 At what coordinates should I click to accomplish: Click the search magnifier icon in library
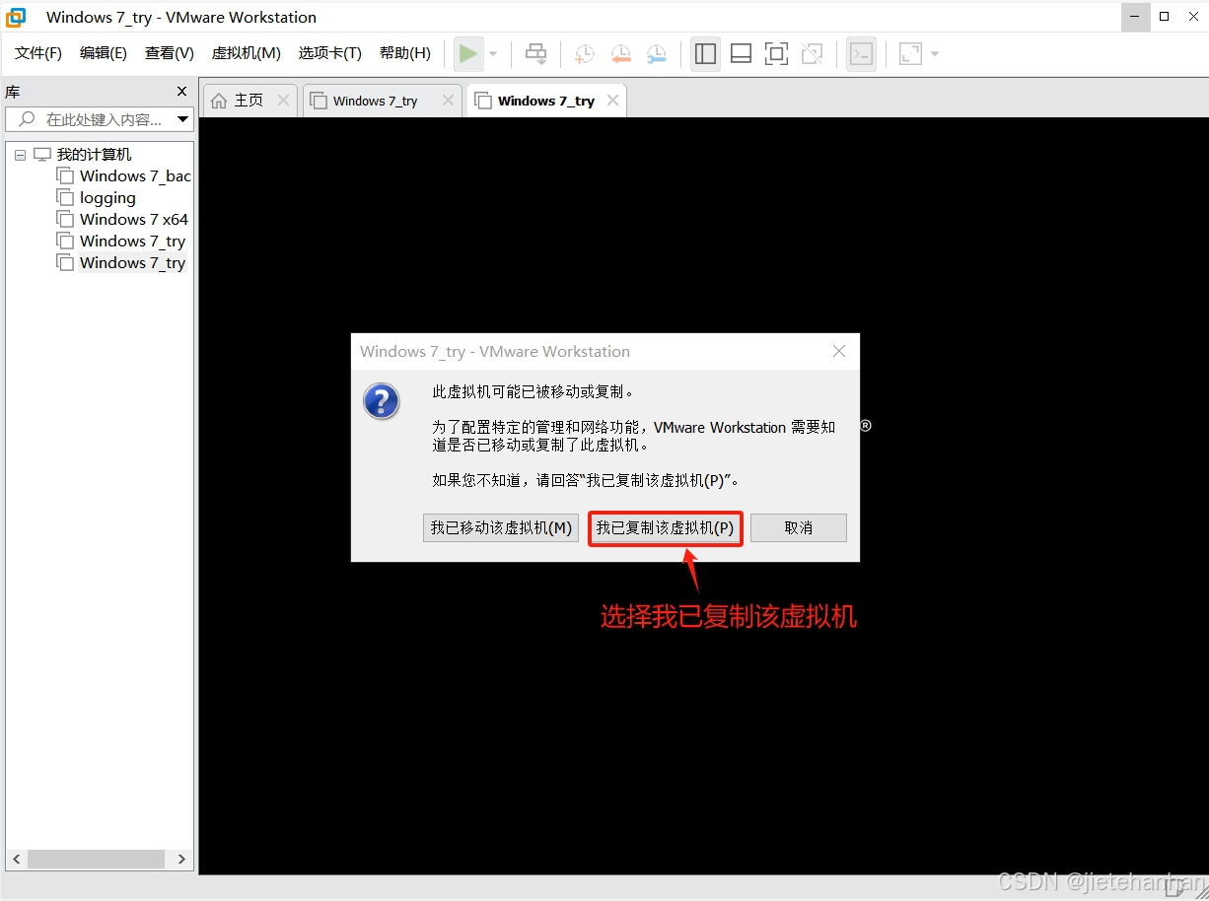tap(27, 119)
